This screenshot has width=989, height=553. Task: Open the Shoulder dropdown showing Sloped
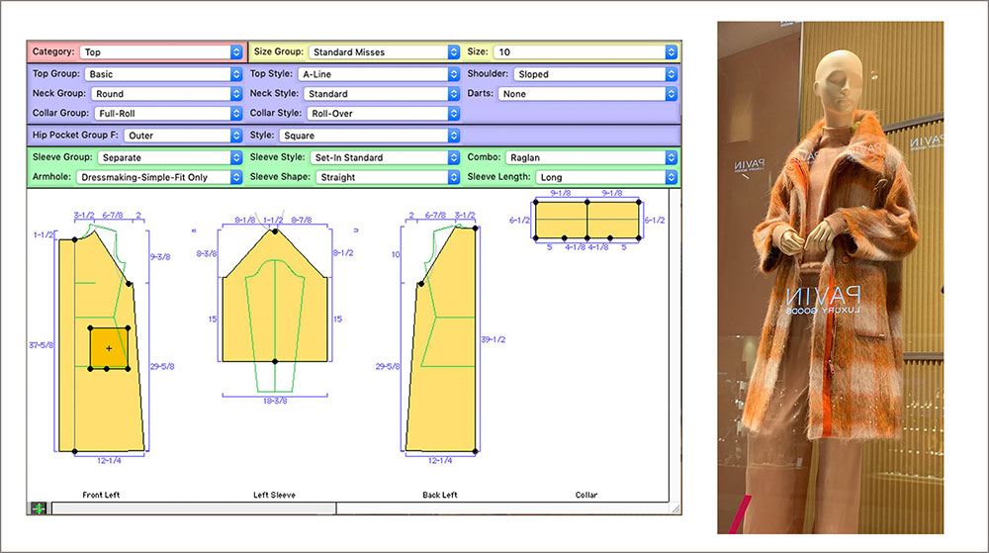coord(595,74)
